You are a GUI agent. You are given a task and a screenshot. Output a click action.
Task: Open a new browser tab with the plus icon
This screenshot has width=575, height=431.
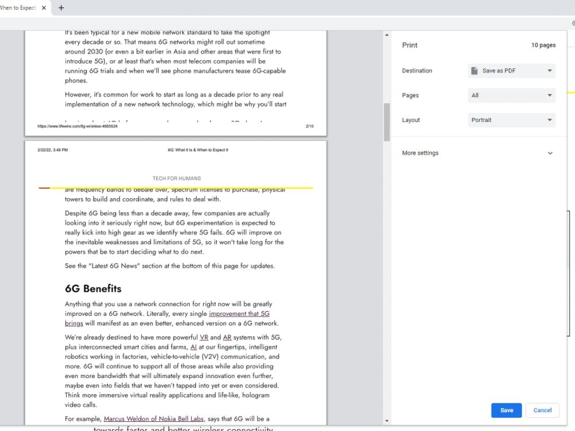coord(61,8)
